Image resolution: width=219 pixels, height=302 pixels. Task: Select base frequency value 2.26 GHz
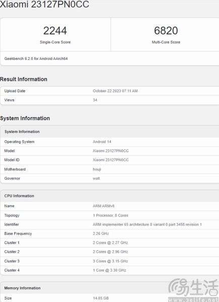pos(101,234)
